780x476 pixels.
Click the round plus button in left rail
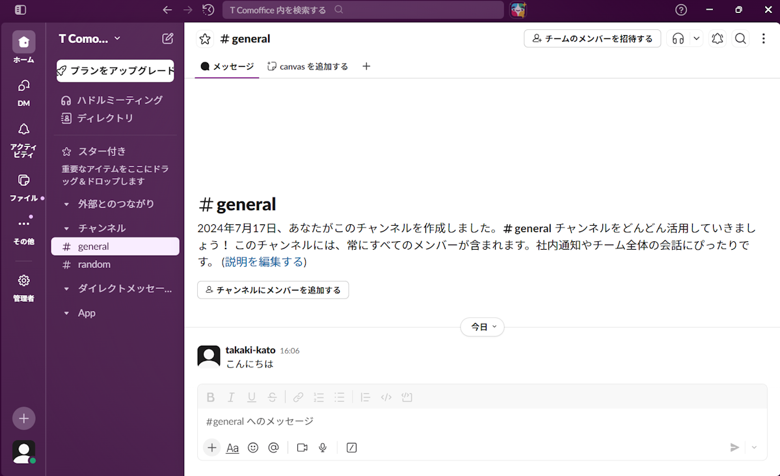[x=24, y=418]
